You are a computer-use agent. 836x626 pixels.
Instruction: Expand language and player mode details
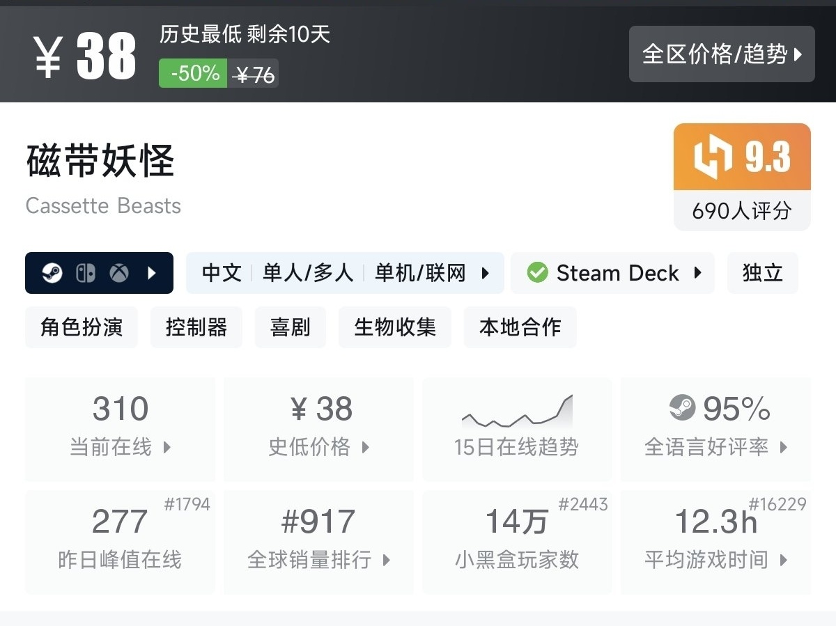click(486, 273)
